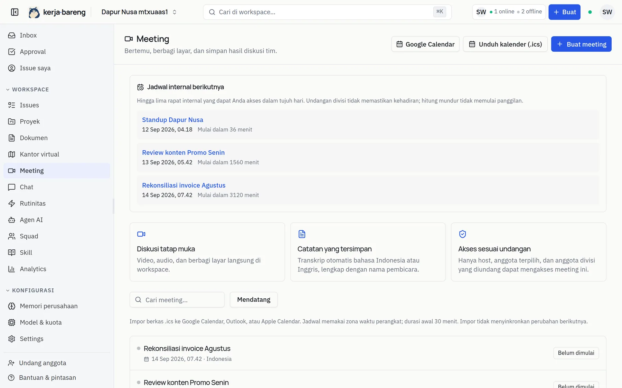Open the Standup Dapur Nusa link

(x=172, y=120)
